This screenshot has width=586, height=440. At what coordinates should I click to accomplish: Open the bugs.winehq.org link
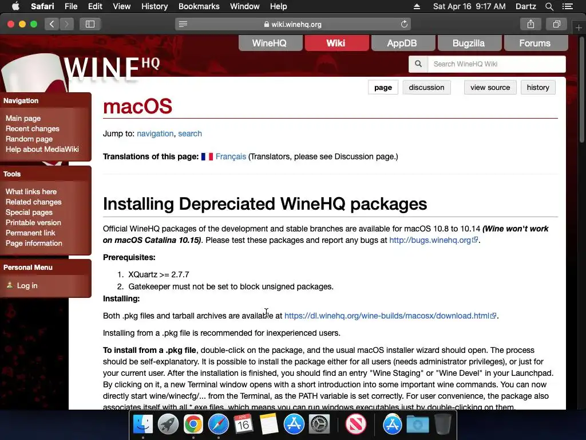pyautogui.click(x=434, y=240)
